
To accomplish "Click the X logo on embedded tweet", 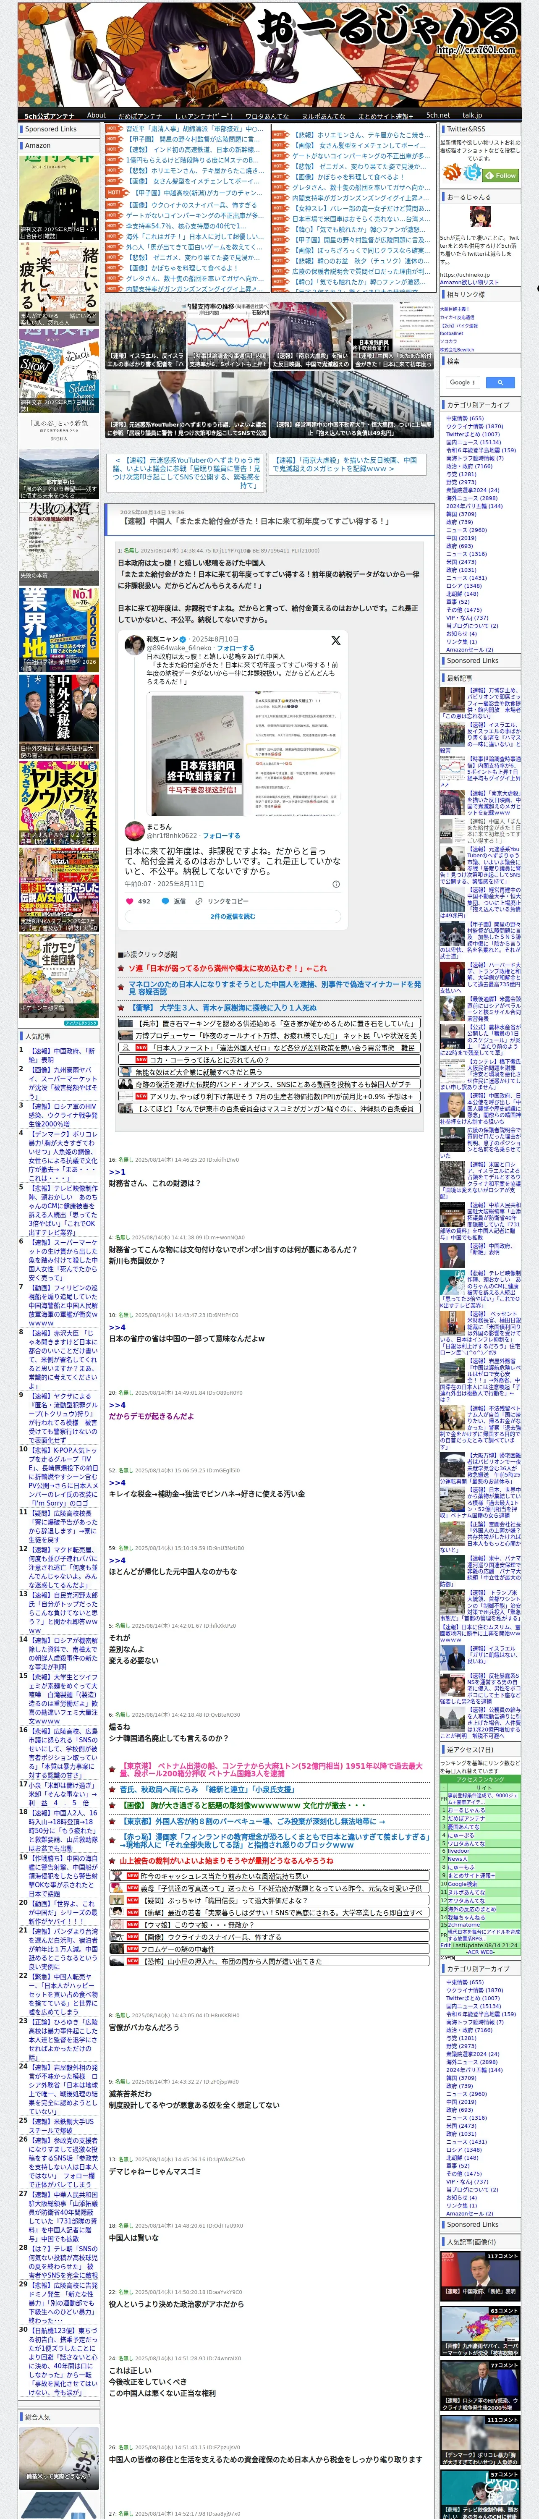I will [x=335, y=641].
